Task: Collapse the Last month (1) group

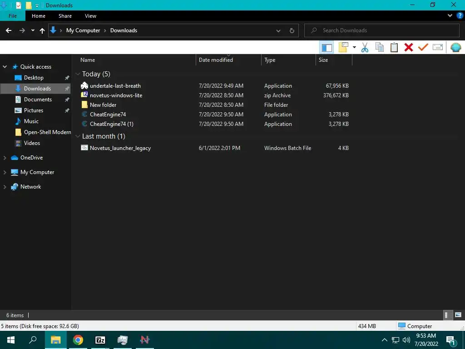Action: (x=78, y=136)
